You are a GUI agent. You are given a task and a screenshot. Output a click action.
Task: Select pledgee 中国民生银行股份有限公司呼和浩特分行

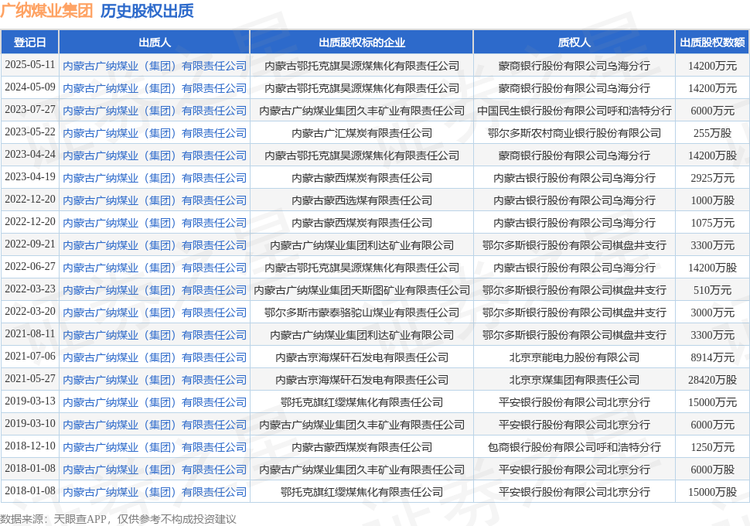coord(574,111)
